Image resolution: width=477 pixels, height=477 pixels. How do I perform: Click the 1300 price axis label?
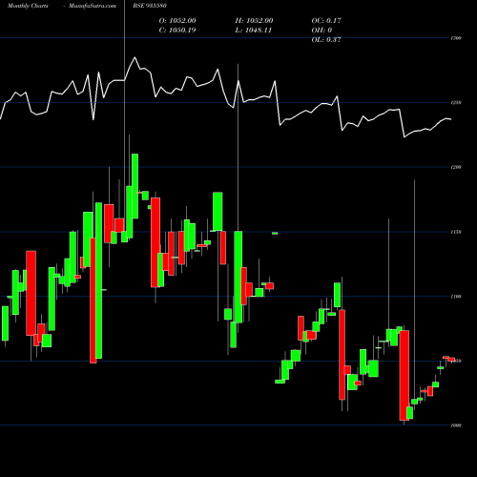point(456,38)
